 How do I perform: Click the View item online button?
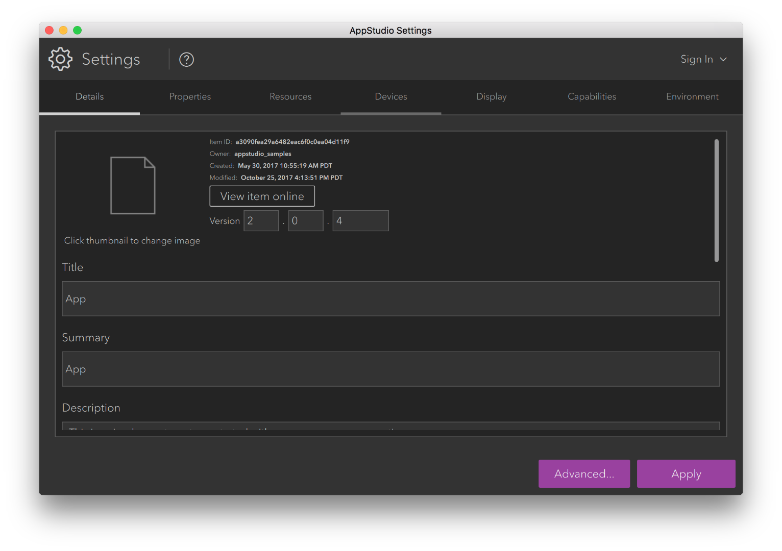pyautogui.click(x=262, y=196)
